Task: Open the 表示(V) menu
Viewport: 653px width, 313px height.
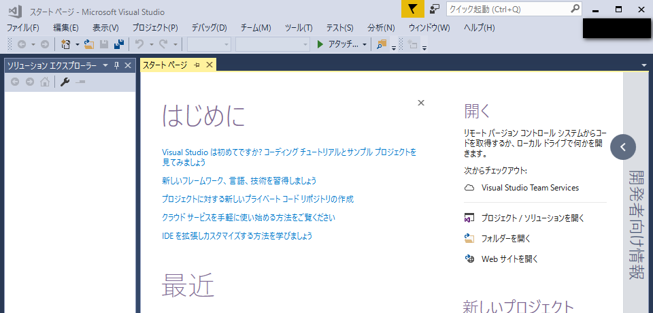Action: click(105, 28)
